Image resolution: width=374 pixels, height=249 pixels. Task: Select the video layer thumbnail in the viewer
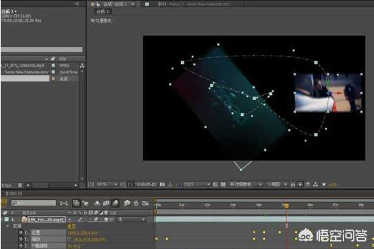328,92
